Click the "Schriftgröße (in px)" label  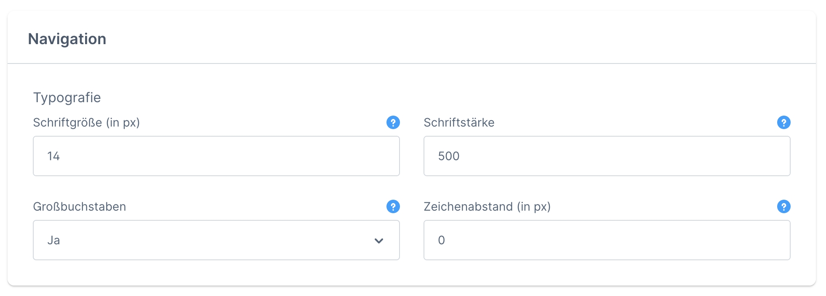point(86,122)
